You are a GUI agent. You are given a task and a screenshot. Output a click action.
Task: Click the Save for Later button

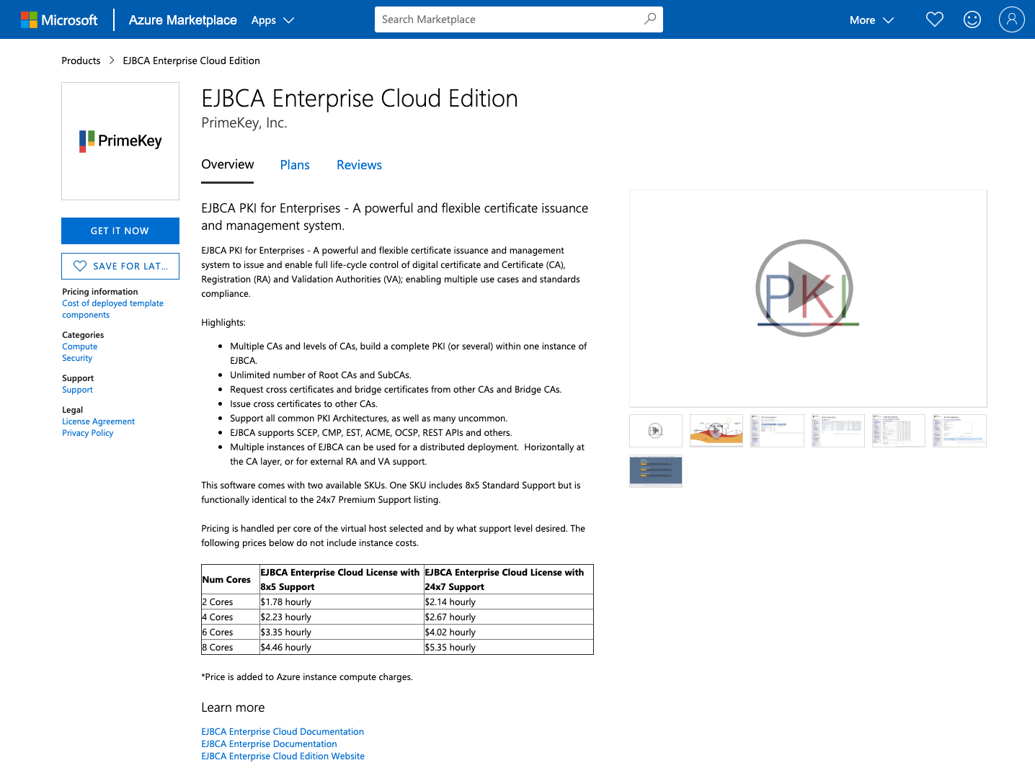tap(120, 266)
